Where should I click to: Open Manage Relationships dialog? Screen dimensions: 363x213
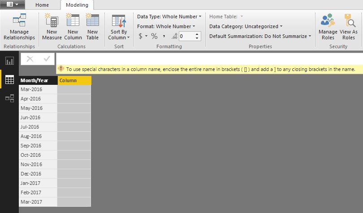coord(19,26)
